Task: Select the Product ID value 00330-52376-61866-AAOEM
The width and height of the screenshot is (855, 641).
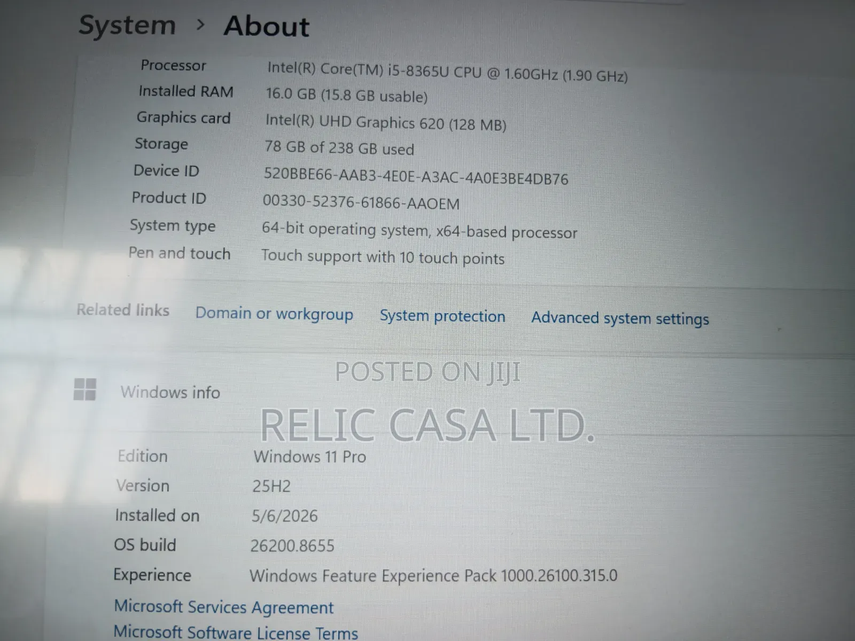Action: 361,202
